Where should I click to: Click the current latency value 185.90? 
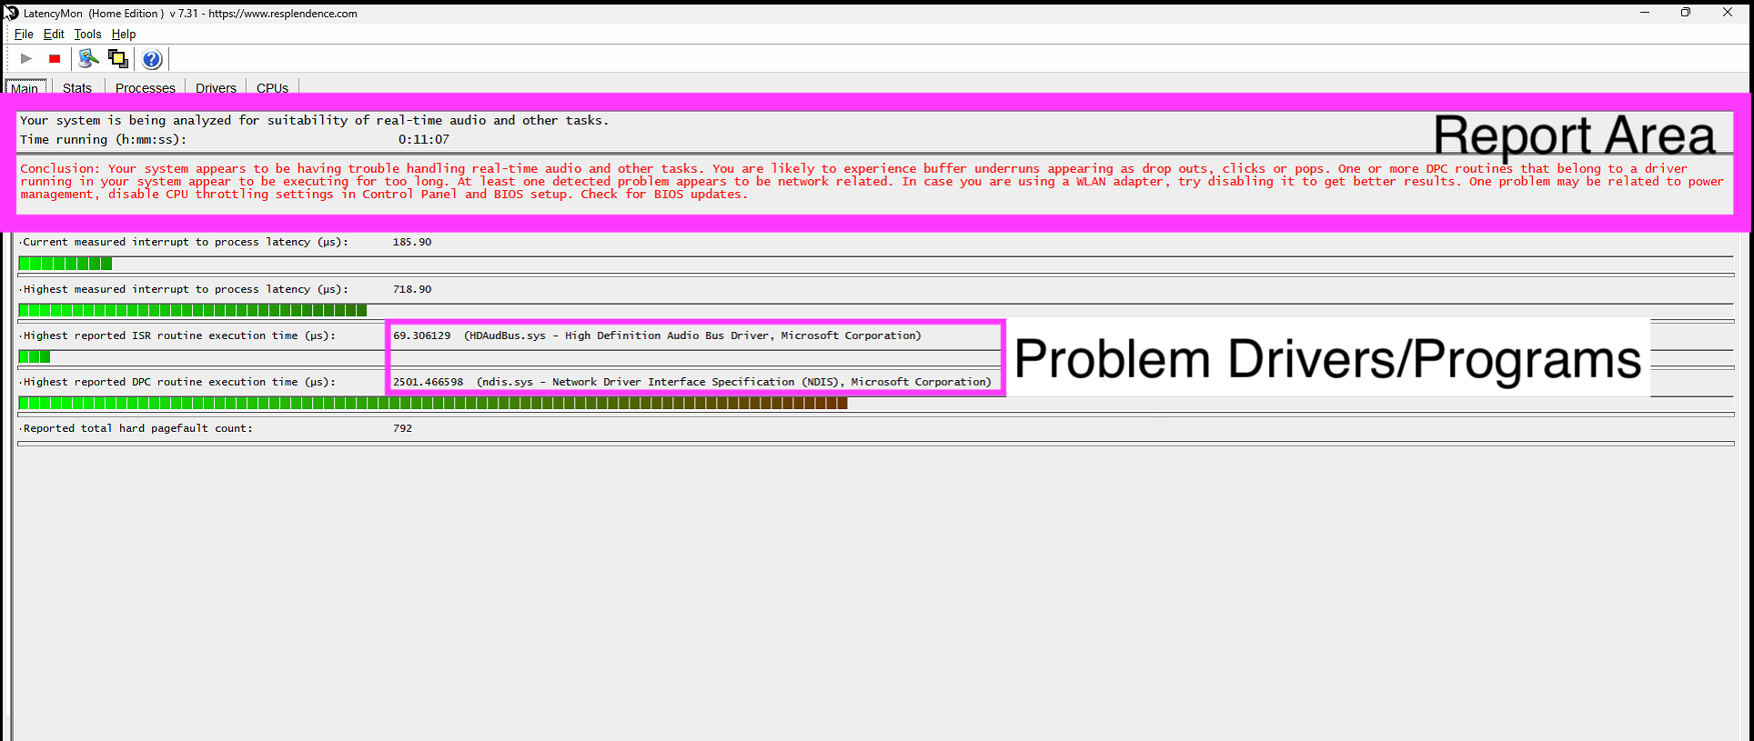(412, 242)
